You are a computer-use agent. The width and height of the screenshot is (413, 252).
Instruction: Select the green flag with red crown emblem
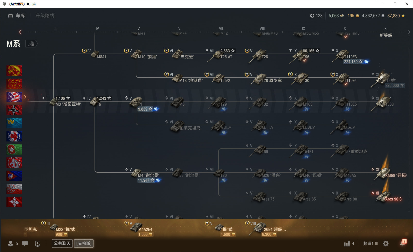pos(14,149)
